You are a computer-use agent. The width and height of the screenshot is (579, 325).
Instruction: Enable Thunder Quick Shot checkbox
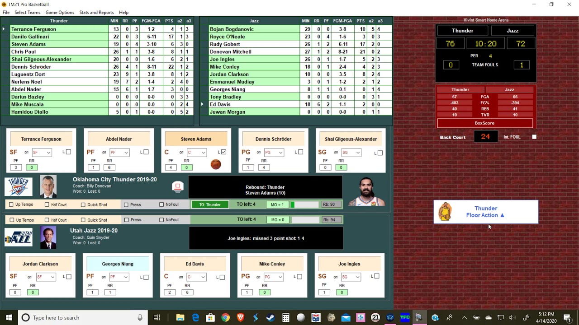83,205
